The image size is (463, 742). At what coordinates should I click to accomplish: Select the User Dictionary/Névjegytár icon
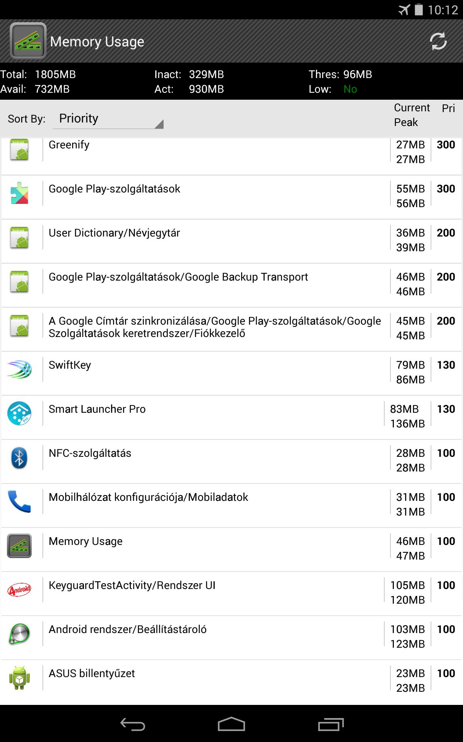click(x=19, y=238)
